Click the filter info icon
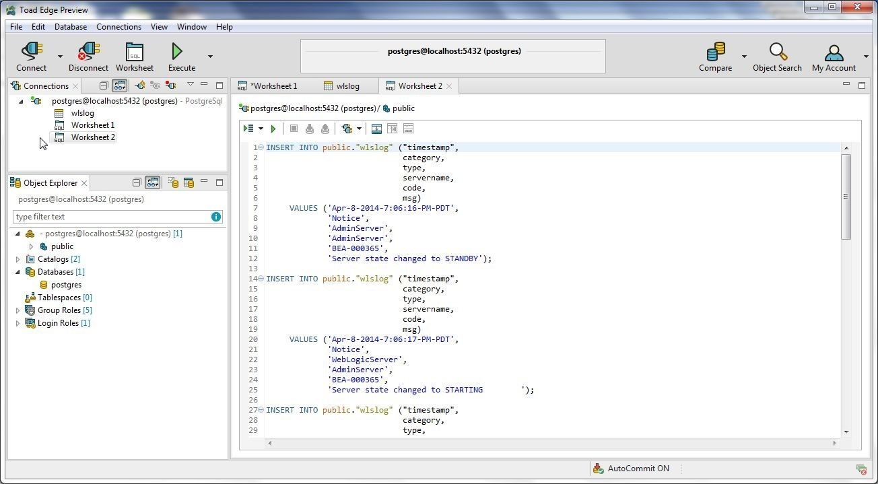This screenshot has height=484, width=878. pyautogui.click(x=216, y=217)
